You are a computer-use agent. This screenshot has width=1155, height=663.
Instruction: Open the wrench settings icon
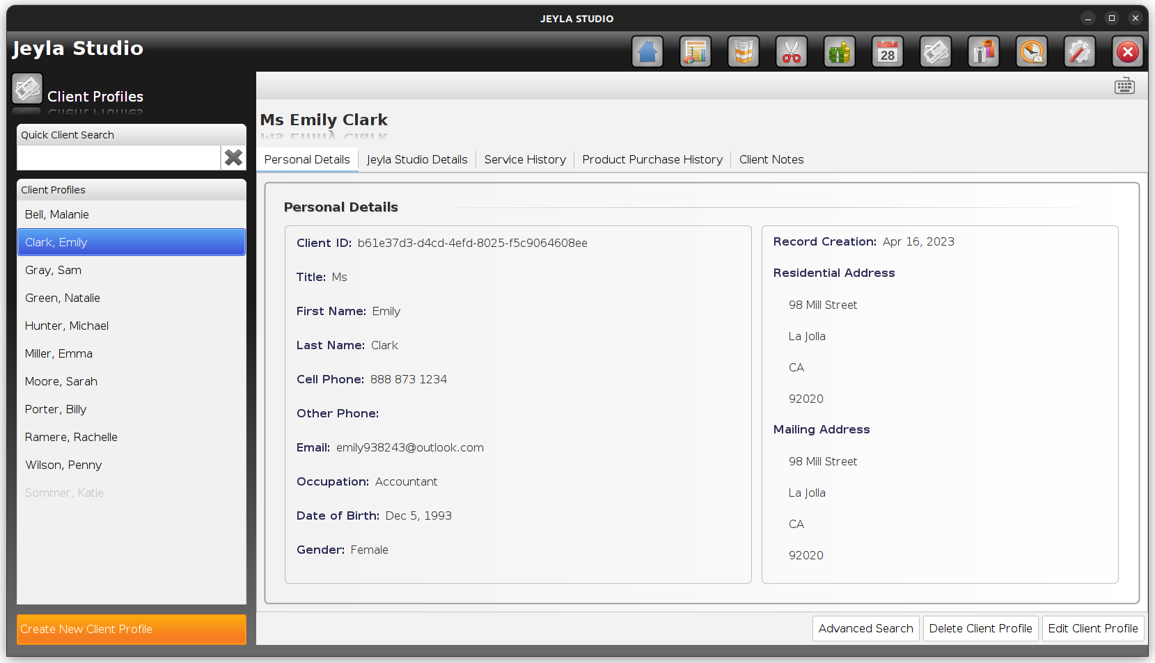point(1080,51)
